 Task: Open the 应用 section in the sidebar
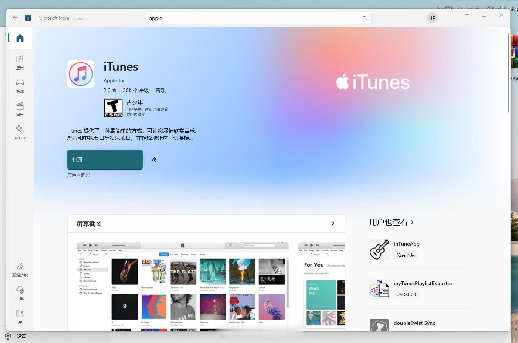(20, 62)
